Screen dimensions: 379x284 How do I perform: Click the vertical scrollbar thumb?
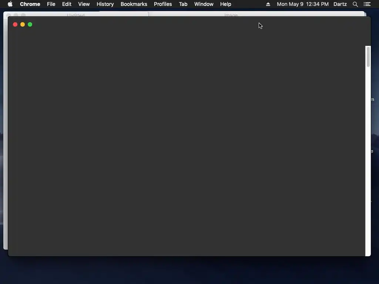pos(368,57)
